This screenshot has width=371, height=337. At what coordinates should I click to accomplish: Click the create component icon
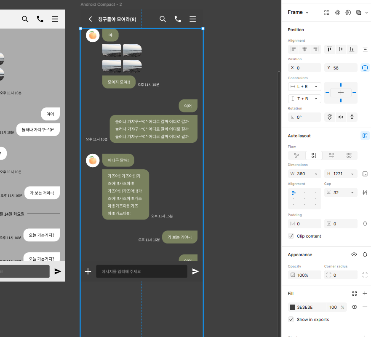tap(338, 13)
